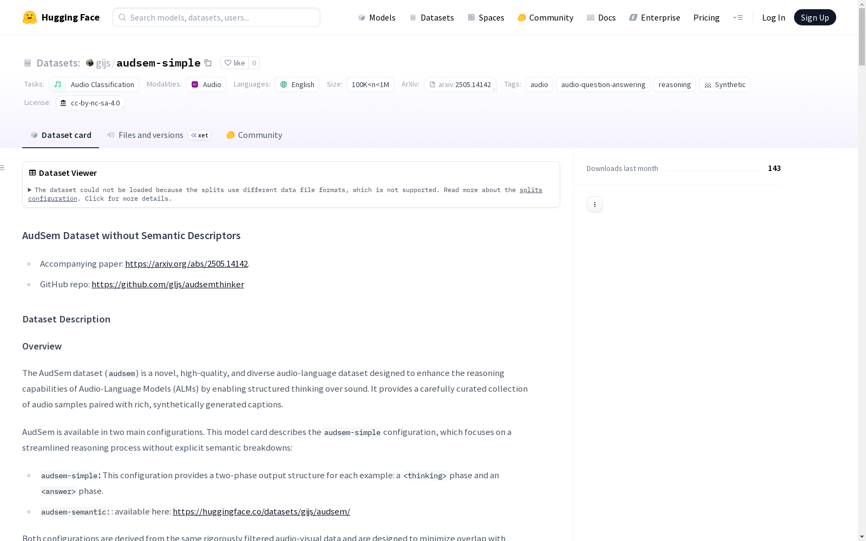
Task: Toggle the table of contents sidebar icon
Action: tap(3, 168)
